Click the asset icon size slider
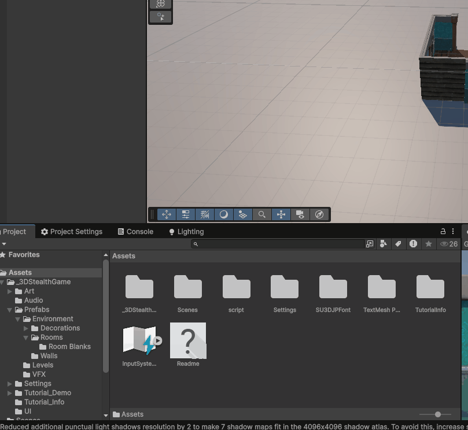This screenshot has width=468, height=430. (437, 414)
